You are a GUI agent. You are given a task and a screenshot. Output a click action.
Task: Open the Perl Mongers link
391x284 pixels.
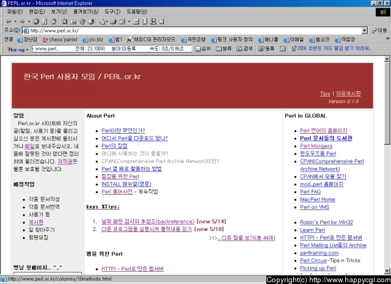pyautogui.click(x=316, y=146)
